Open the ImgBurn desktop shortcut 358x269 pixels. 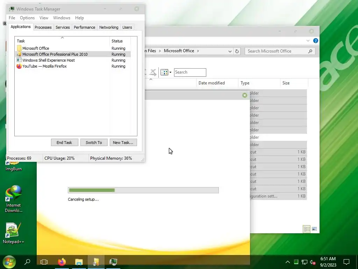14,166
